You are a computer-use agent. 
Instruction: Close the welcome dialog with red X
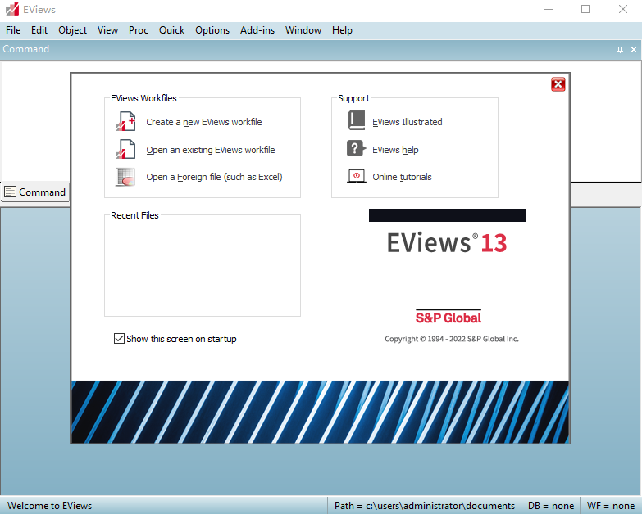(558, 84)
